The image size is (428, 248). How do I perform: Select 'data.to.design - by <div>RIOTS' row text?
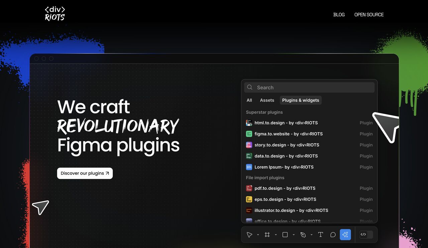[x=286, y=156]
